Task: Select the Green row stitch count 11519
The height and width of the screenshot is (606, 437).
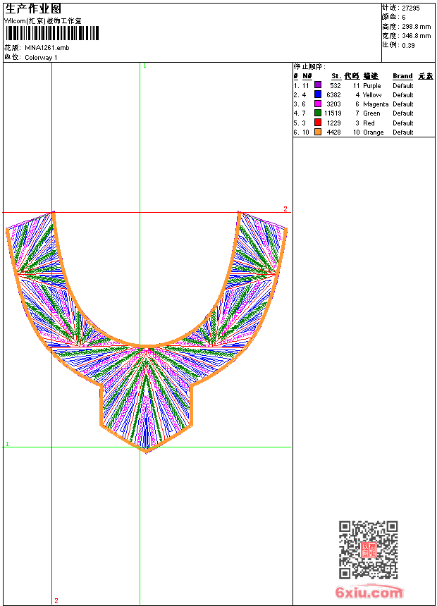Action: (x=333, y=113)
